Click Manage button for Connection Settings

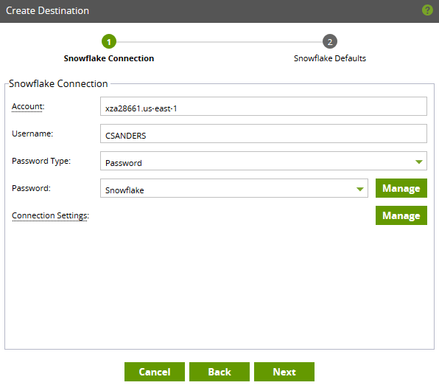(x=401, y=215)
